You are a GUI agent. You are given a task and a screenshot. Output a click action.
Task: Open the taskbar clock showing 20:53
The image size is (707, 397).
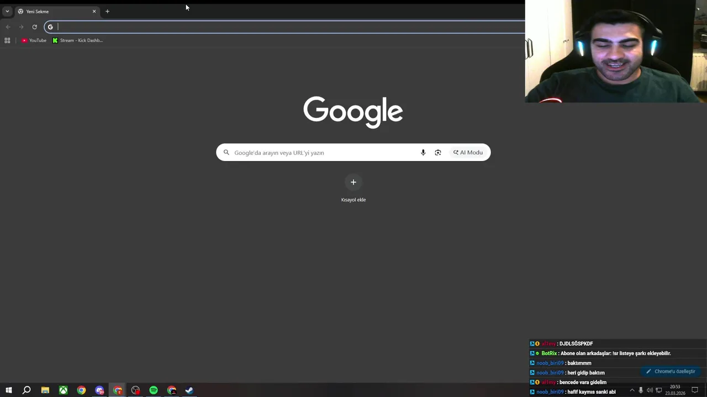click(x=675, y=390)
